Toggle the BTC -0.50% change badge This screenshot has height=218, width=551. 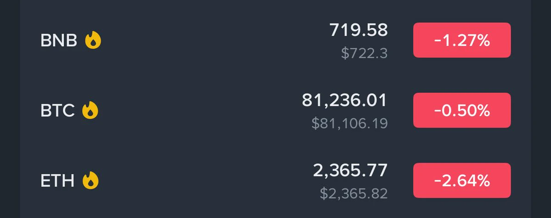tap(462, 110)
